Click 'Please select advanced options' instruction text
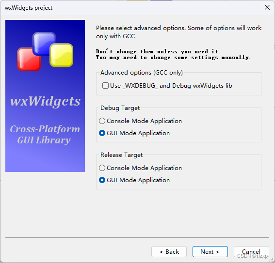 click(x=178, y=32)
